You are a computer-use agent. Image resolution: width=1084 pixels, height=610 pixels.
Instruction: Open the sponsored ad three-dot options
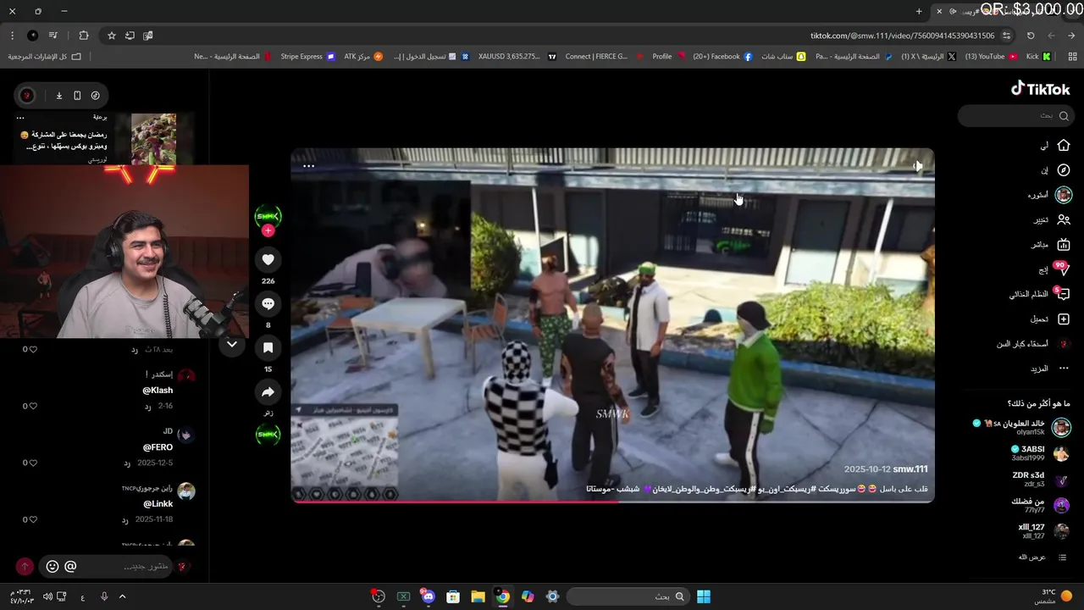[x=20, y=118]
